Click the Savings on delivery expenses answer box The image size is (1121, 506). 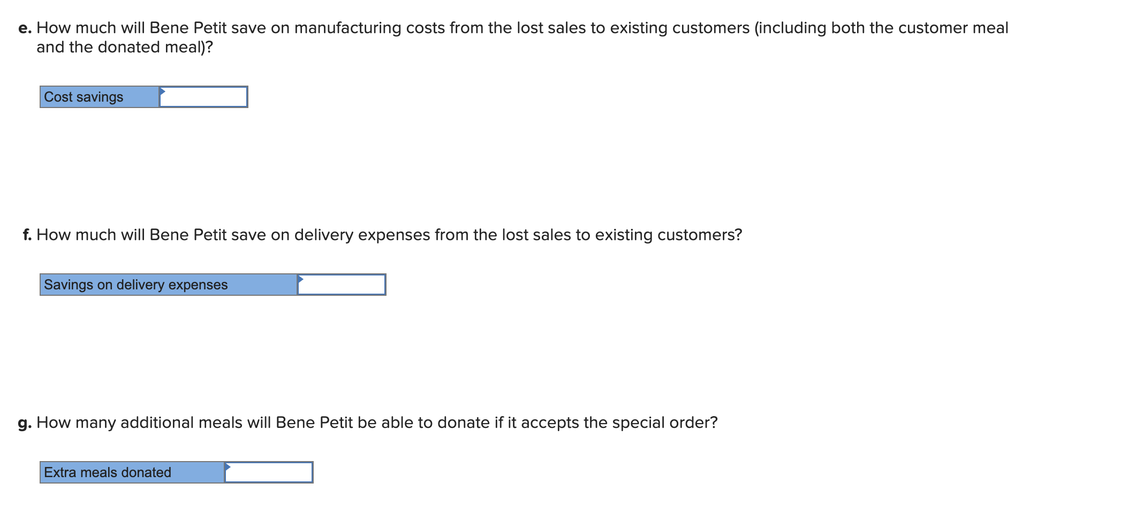point(342,285)
